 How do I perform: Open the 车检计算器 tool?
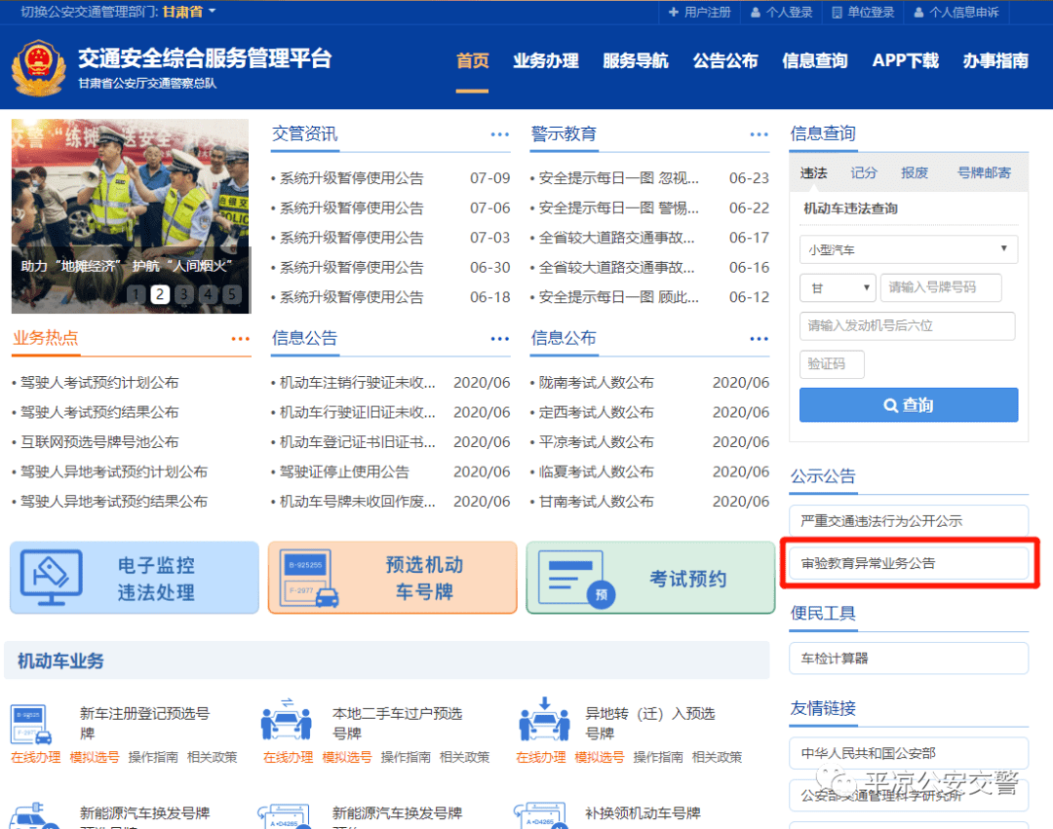pyautogui.click(x=909, y=659)
